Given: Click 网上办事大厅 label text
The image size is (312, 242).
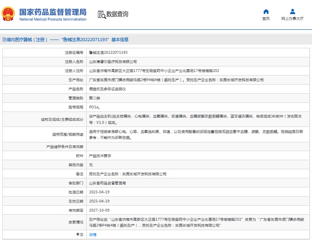Looking at the screenshot, I should point(292,19).
